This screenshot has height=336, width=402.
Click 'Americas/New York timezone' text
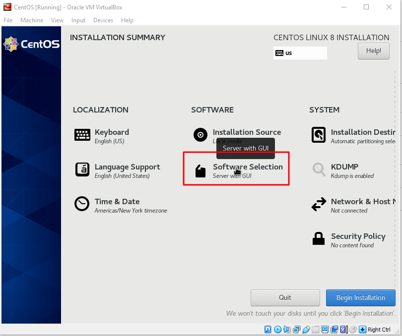pos(131,211)
